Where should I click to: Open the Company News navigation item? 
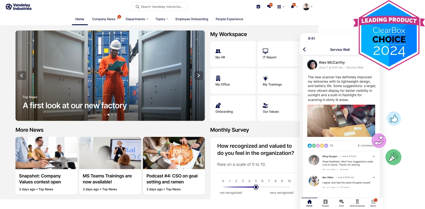pyautogui.click(x=104, y=19)
